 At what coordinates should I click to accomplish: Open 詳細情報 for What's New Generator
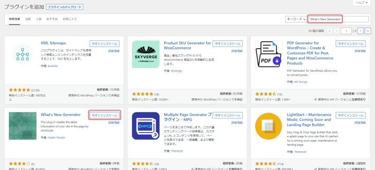click(114, 123)
